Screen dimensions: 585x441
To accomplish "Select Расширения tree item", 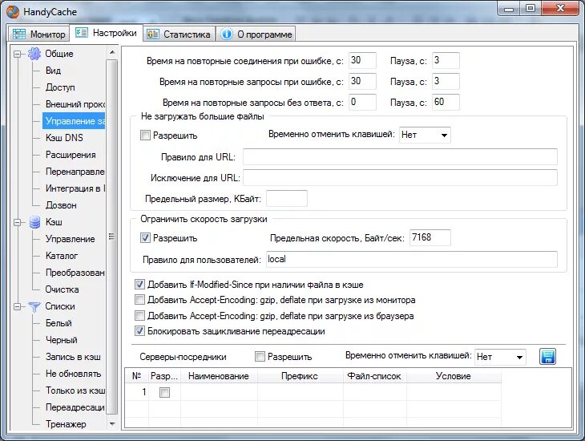I will (x=71, y=155).
